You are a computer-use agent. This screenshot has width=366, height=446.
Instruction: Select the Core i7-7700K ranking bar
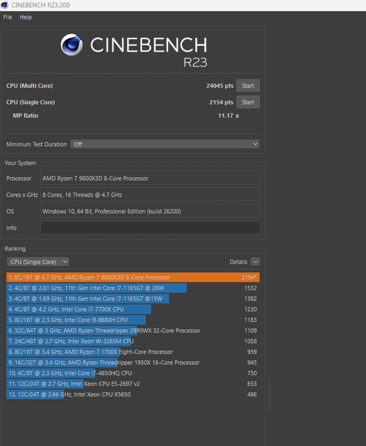tap(78, 309)
